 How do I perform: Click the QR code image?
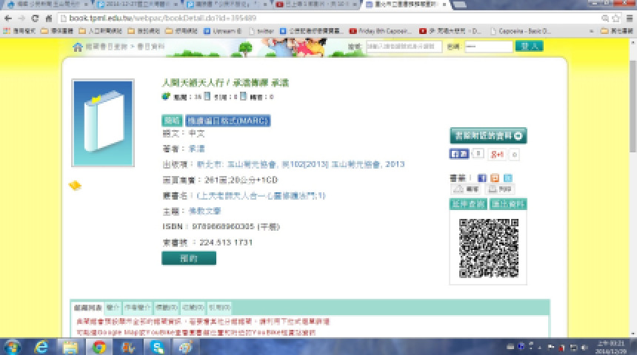click(488, 248)
